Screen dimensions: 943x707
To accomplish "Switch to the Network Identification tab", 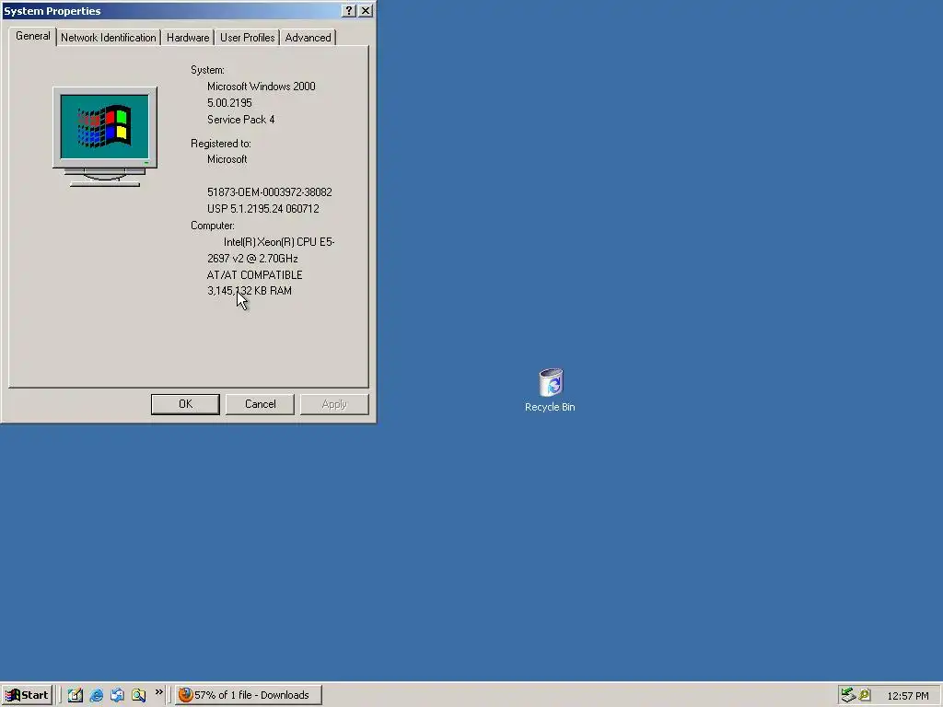I will tap(109, 37).
